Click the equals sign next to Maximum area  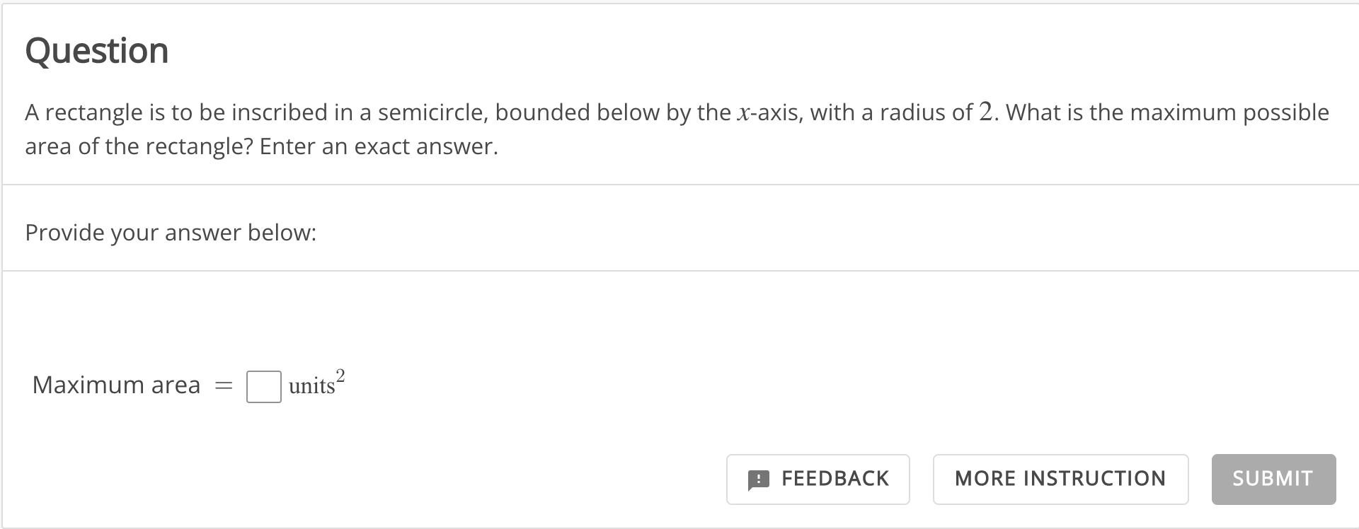[x=223, y=385]
